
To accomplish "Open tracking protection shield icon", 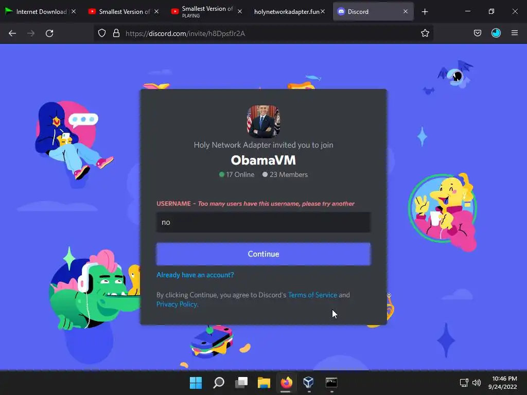I will (x=102, y=33).
